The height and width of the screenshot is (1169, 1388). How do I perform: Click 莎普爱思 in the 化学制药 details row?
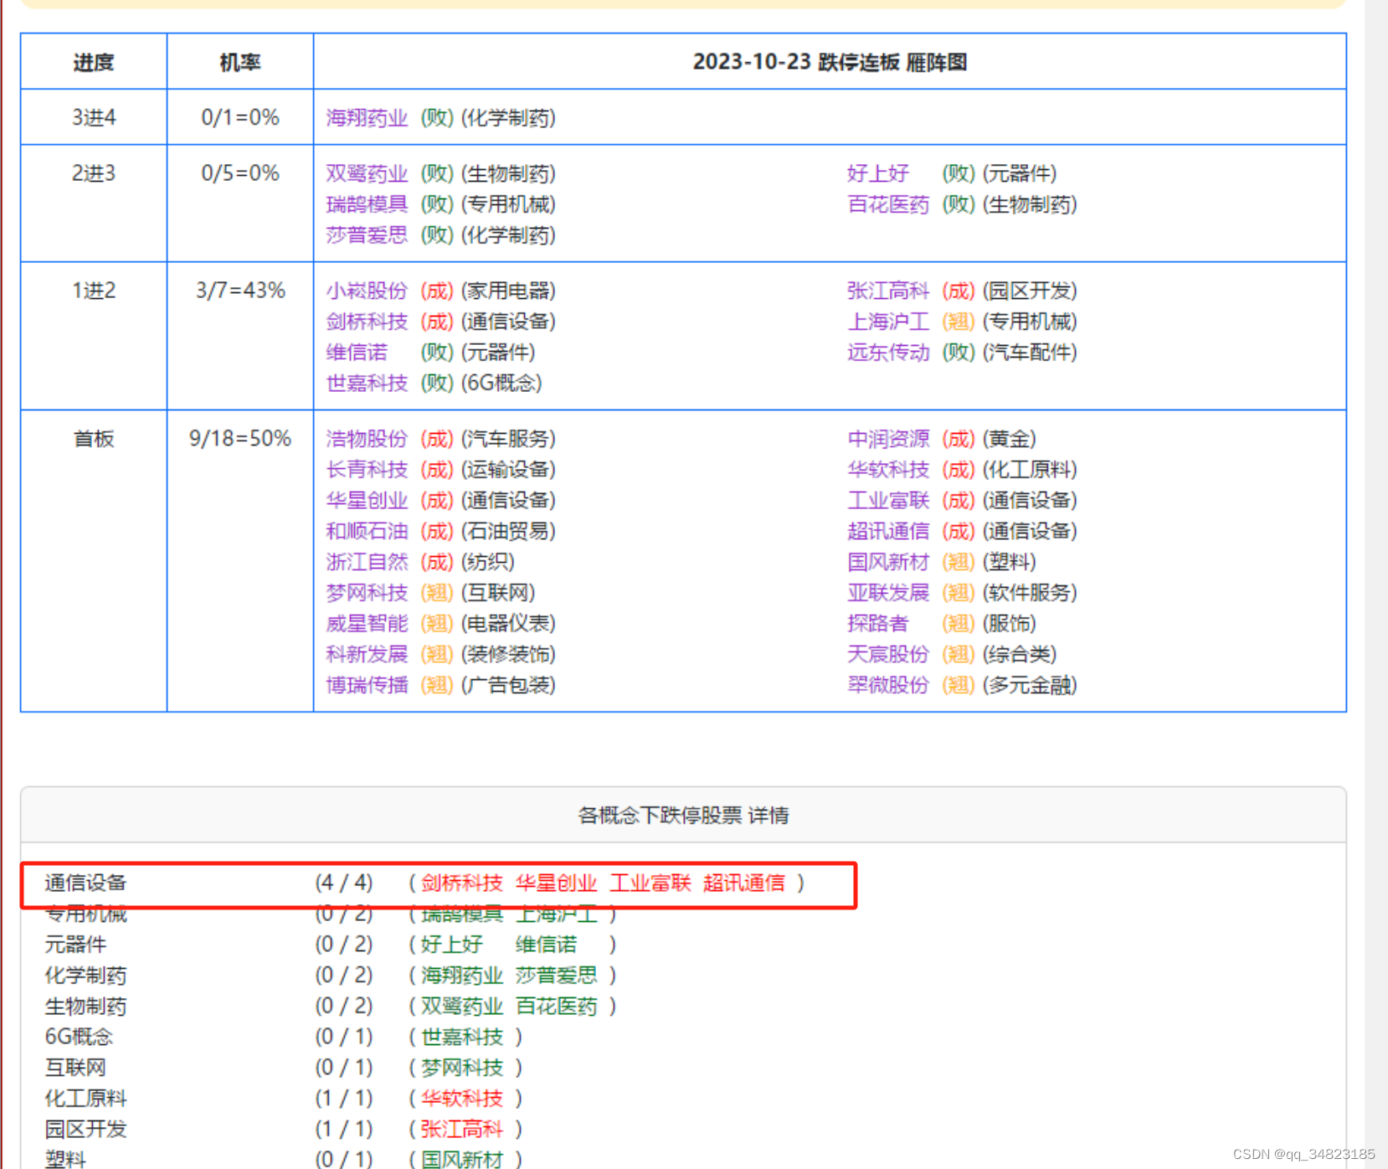tap(556, 976)
